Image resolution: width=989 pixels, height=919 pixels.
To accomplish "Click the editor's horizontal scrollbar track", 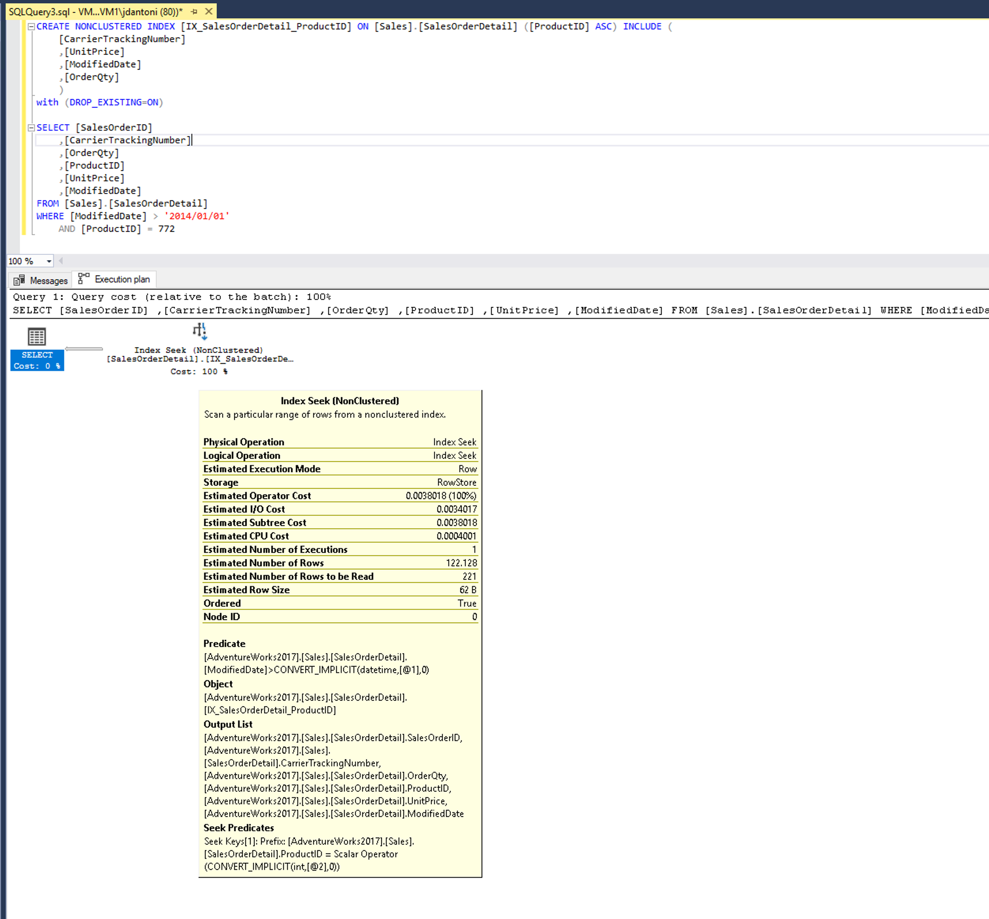I will click(x=497, y=261).
